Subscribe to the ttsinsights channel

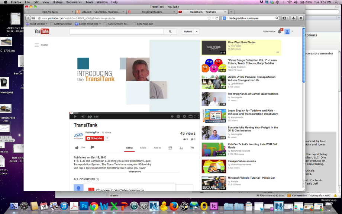(x=95, y=138)
